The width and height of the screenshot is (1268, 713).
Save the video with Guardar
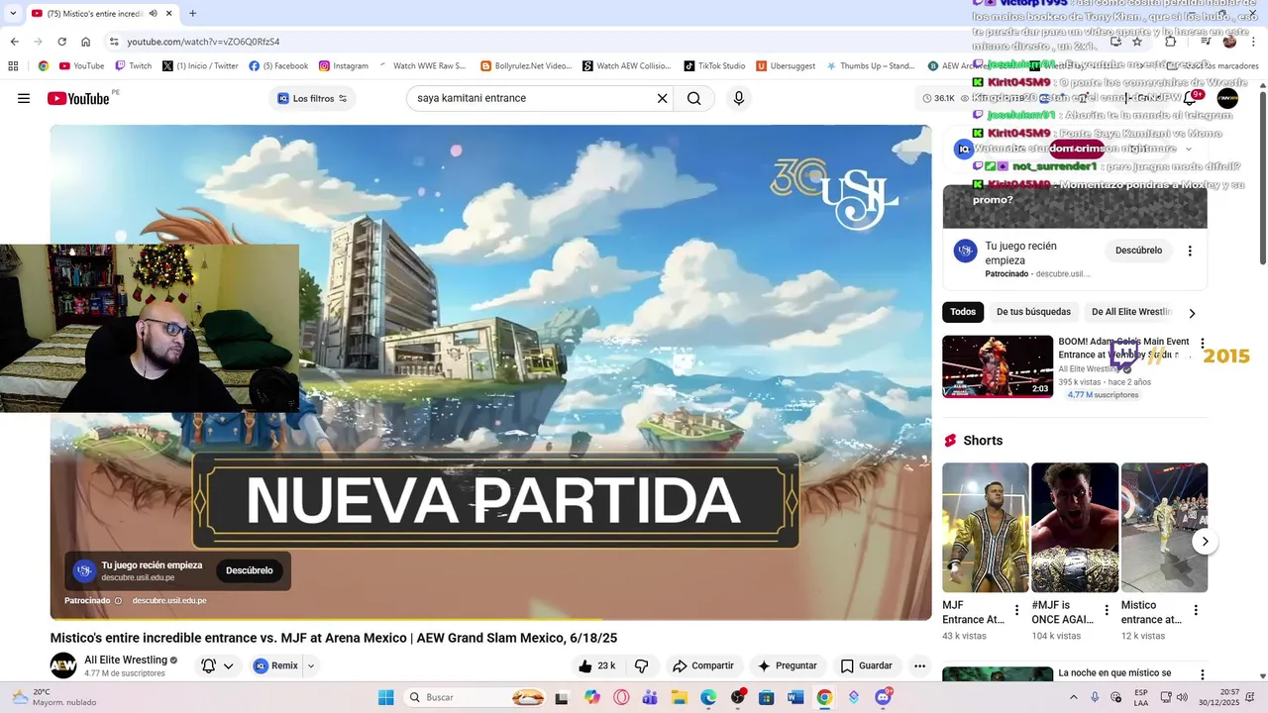point(866,665)
